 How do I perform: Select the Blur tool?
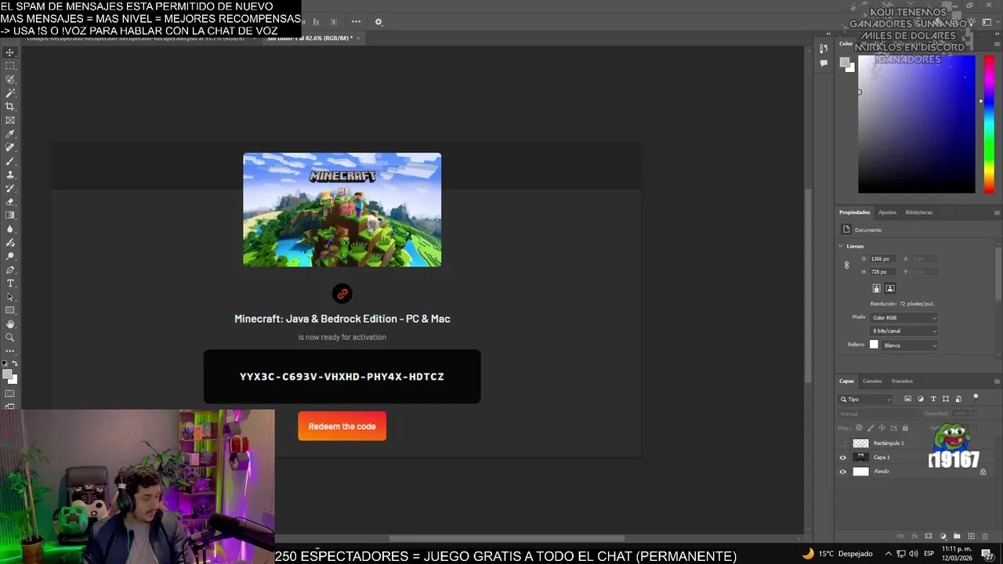10,229
